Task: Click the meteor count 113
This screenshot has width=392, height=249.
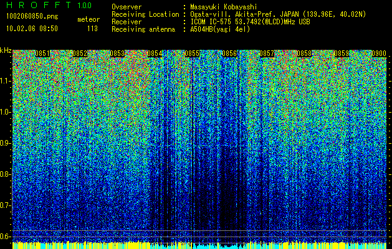Action: pos(92,29)
